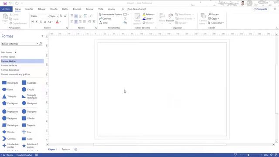
Task: Toggle bulleted list
Action: (x=85, y=16)
